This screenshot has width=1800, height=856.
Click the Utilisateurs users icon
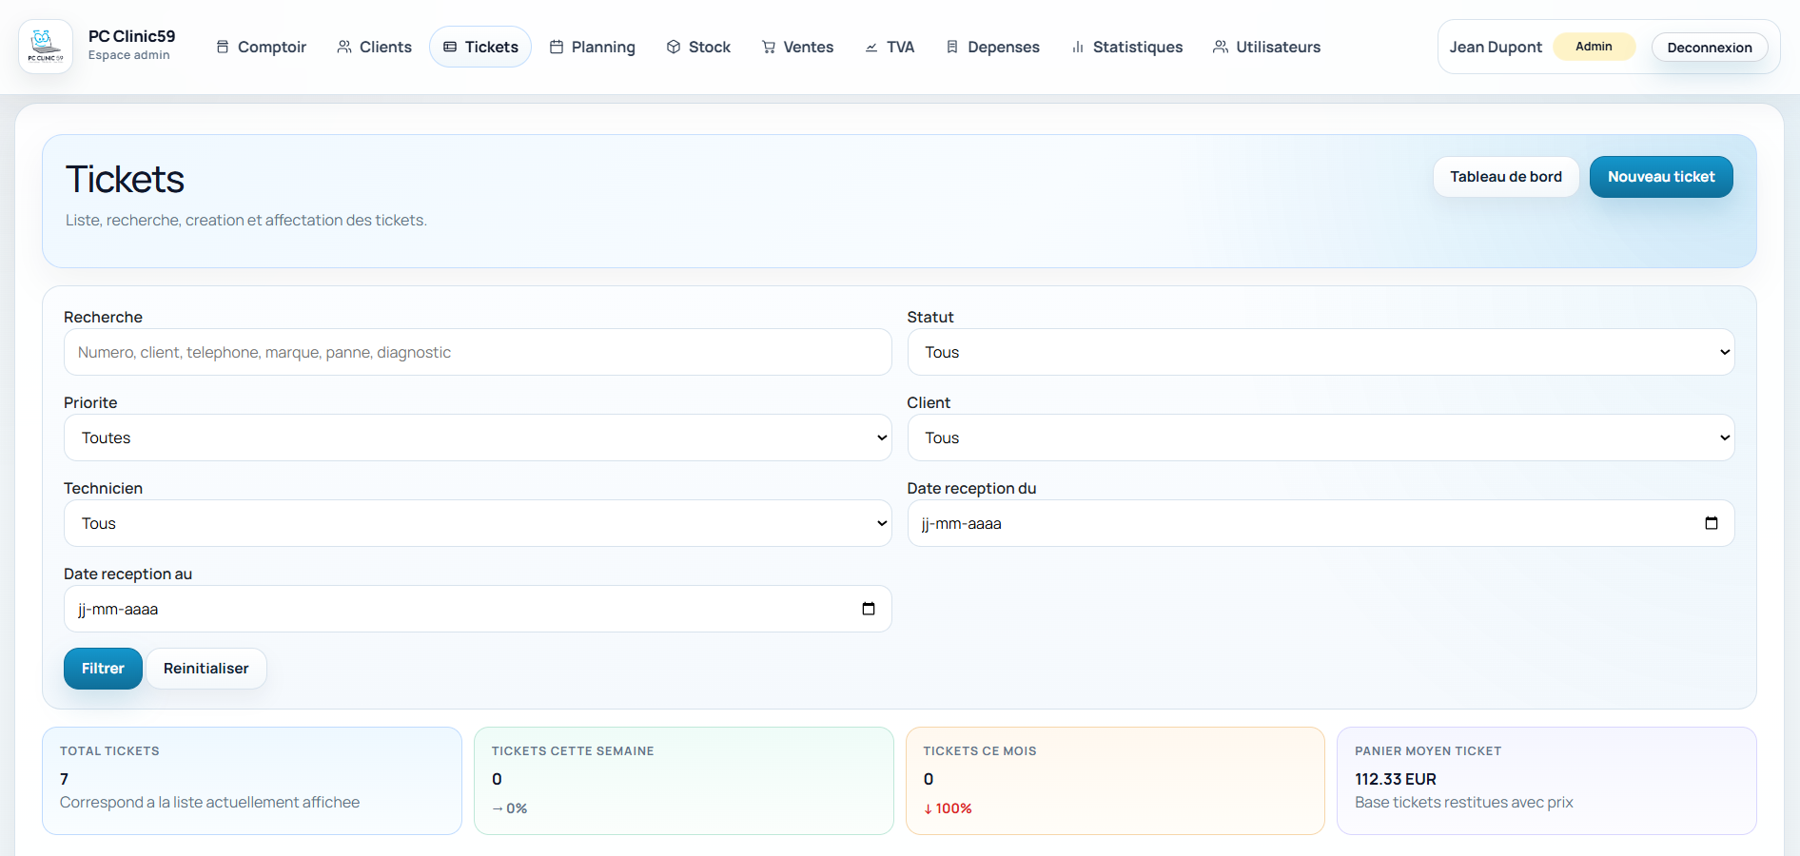[x=1221, y=47]
